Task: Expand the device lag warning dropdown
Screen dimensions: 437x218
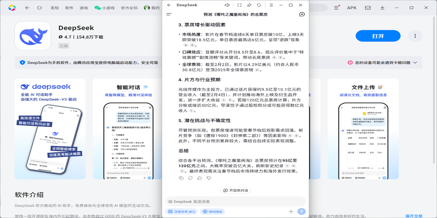Action: point(415,62)
